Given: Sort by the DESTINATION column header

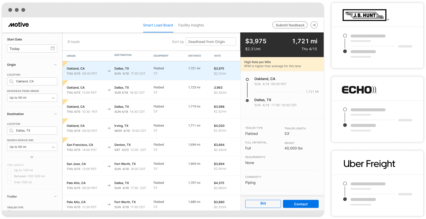Looking at the screenshot, I should [123, 55].
